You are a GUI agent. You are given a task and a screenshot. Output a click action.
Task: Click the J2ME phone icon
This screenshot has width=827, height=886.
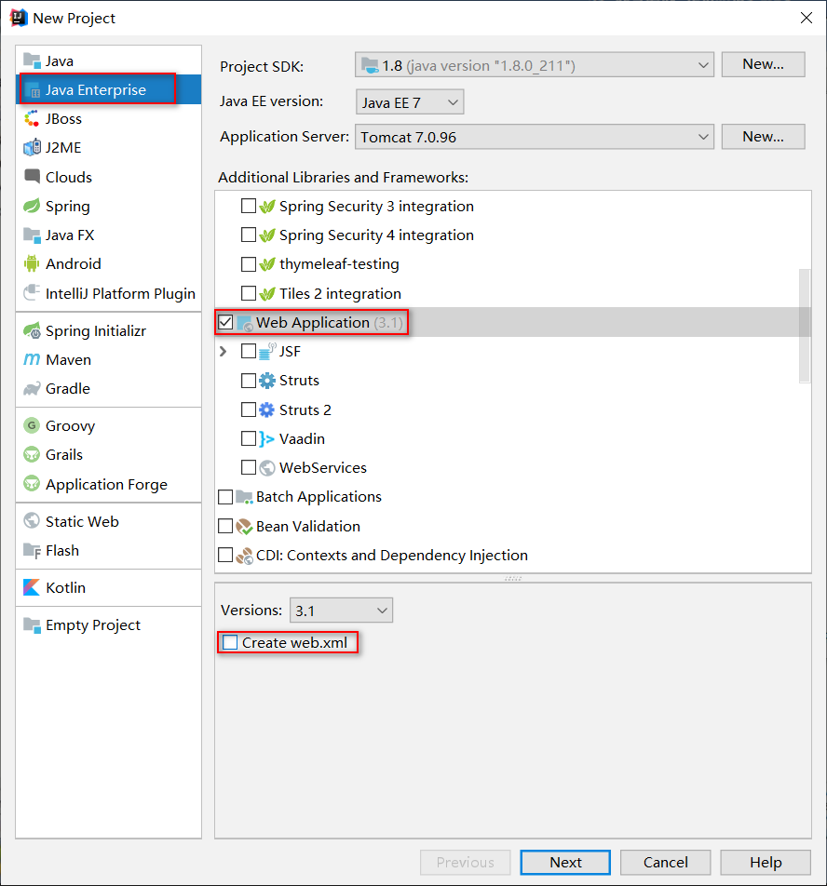(x=32, y=147)
